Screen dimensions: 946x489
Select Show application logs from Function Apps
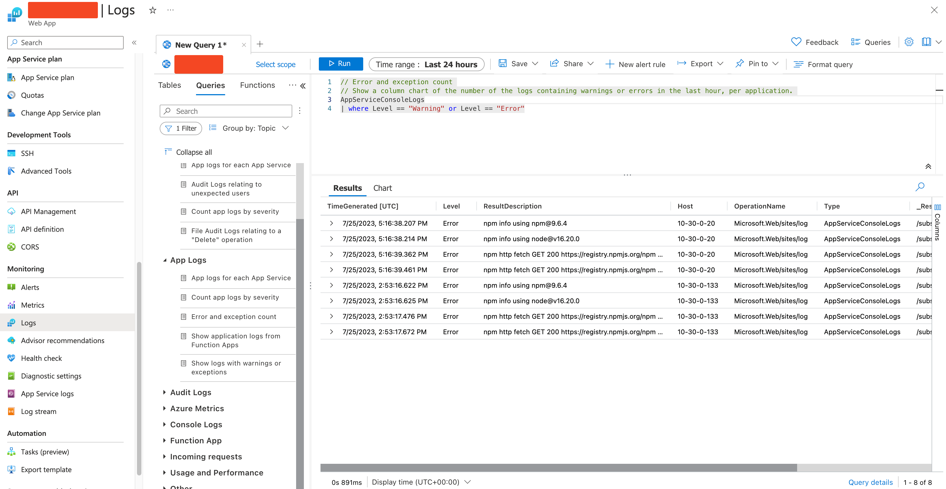[x=235, y=340]
